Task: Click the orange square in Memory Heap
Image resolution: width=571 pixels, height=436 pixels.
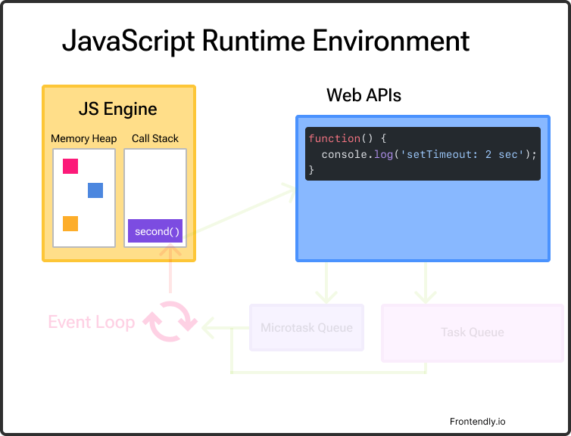Action: 70,224
